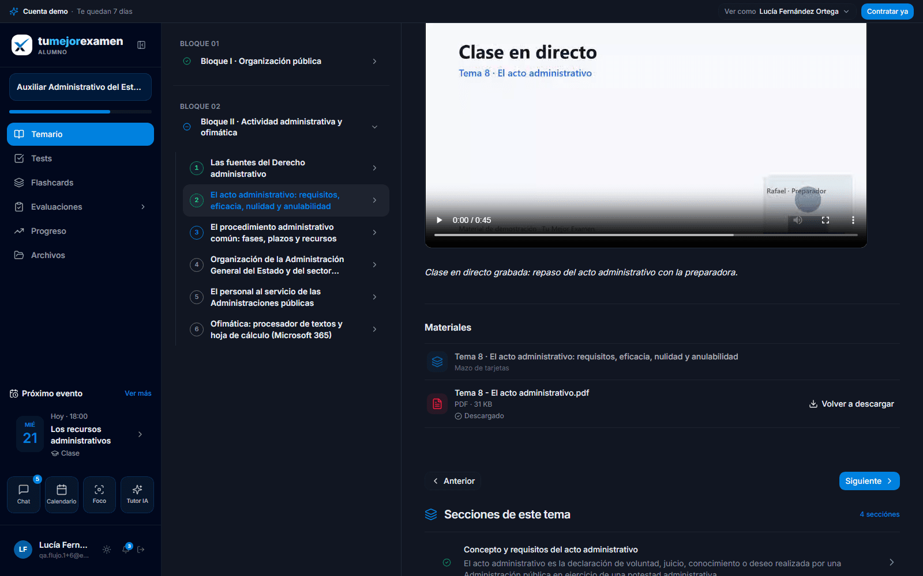The image size is (923, 576).
Task: Click the logout icon
Action: click(141, 550)
